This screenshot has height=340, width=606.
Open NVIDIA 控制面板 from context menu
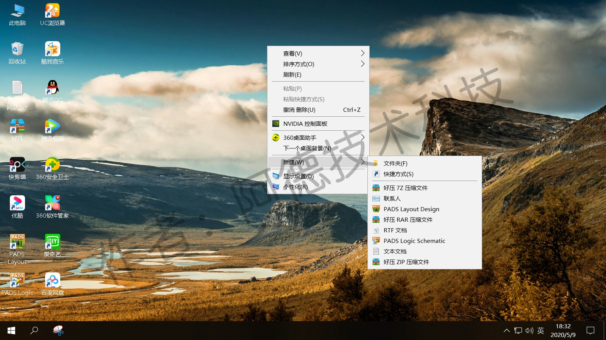(318, 124)
